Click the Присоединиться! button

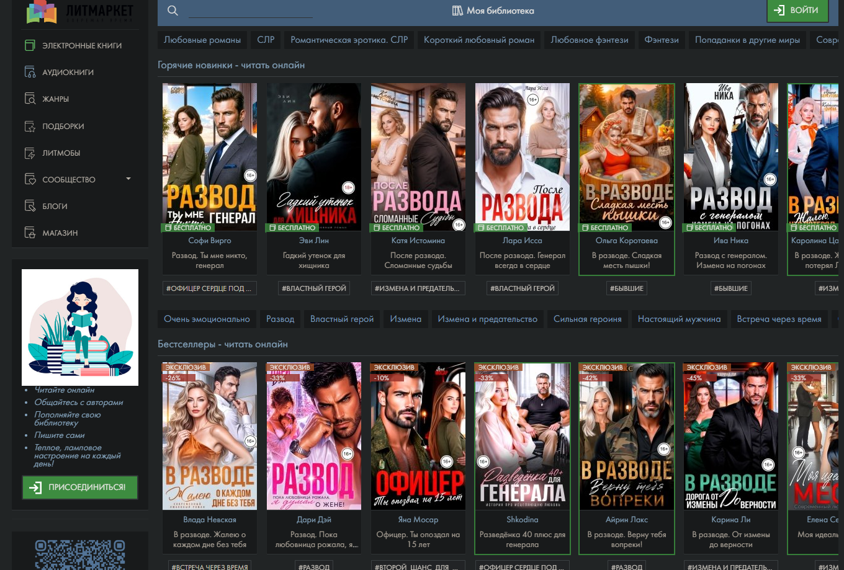[80, 487]
